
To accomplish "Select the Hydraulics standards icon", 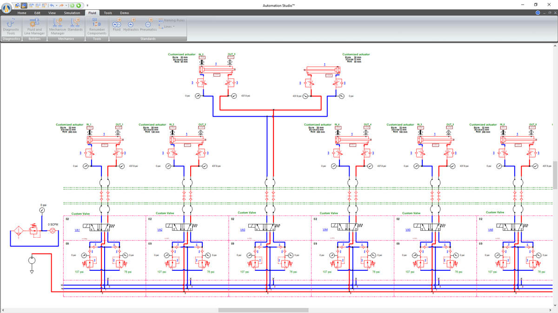I will tap(131, 24).
